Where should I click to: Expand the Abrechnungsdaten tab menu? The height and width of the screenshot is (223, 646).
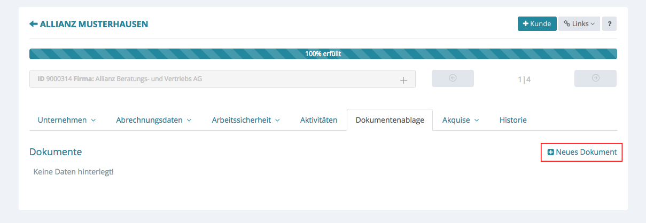[154, 120]
